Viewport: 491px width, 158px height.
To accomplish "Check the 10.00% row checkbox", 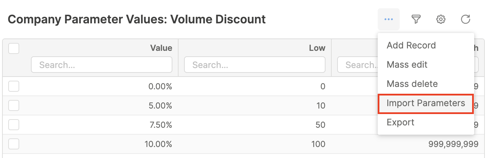I will pyautogui.click(x=14, y=144).
